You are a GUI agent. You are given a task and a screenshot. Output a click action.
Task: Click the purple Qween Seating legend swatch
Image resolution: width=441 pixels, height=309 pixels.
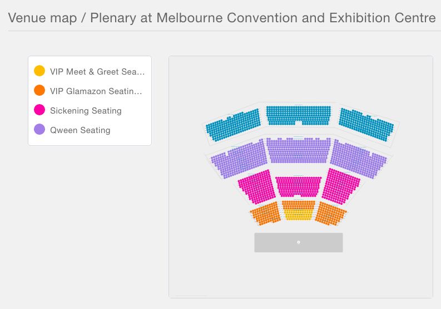coord(39,129)
